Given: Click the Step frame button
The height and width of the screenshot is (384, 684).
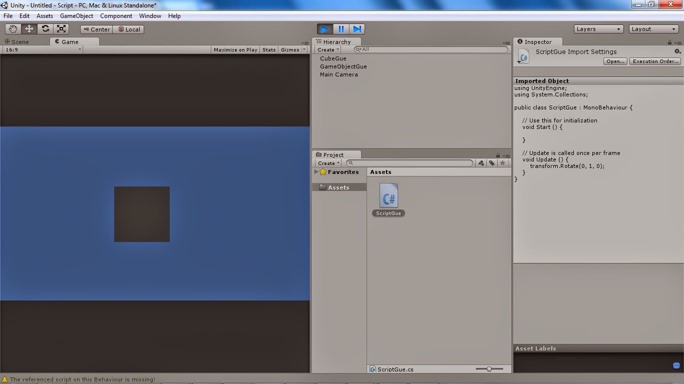Looking at the screenshot, I should point(358,28).
